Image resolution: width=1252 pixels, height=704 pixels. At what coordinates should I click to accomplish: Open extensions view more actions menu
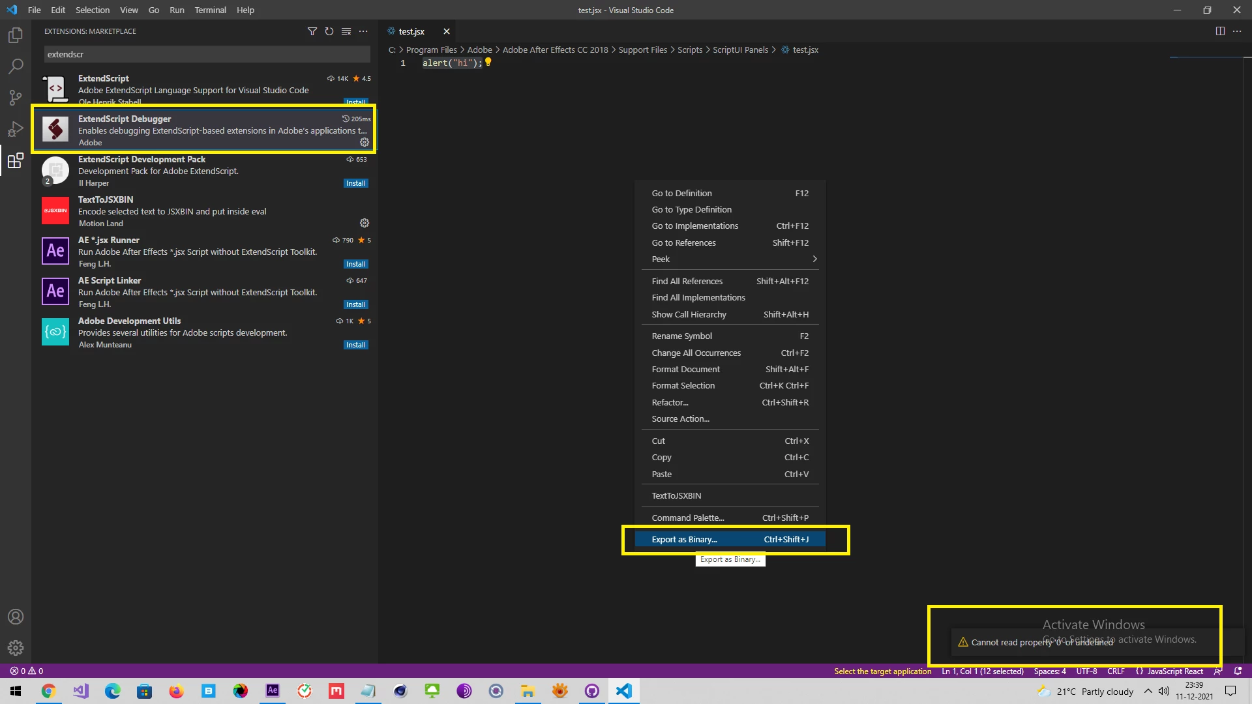[363, 31]
